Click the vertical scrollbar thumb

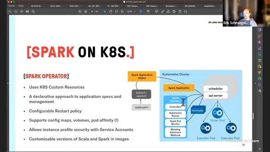pyautogui.click(x=253, y=116)
